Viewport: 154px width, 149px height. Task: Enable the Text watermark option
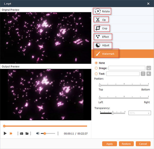[96, 74]
